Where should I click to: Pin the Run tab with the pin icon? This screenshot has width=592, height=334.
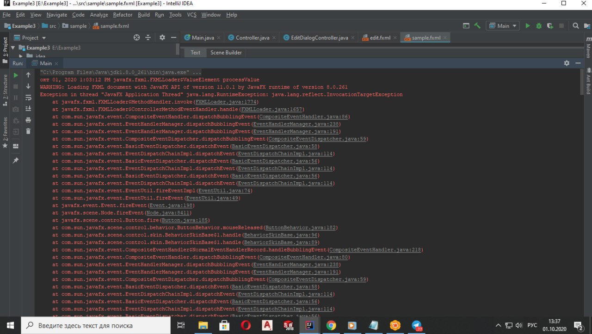pos(16,160)
